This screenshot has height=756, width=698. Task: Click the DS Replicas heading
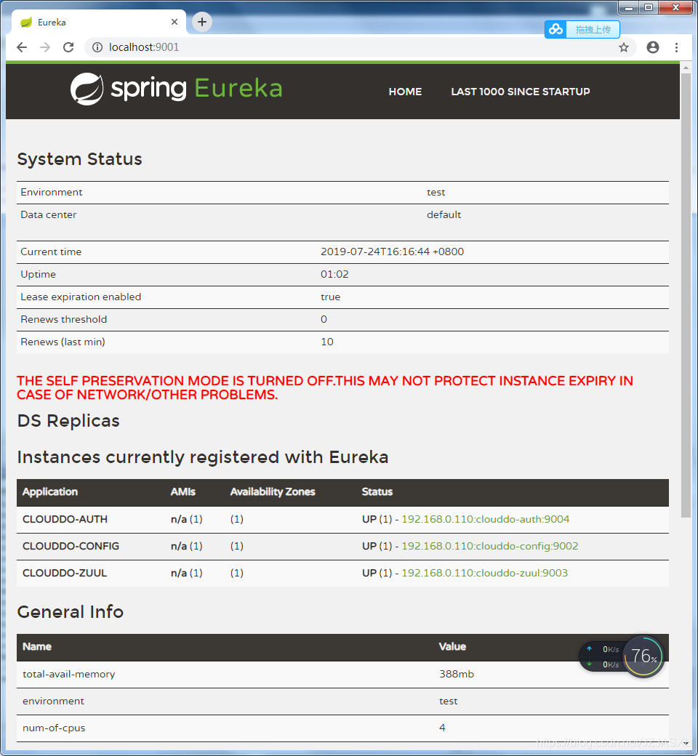coord(68,421)
